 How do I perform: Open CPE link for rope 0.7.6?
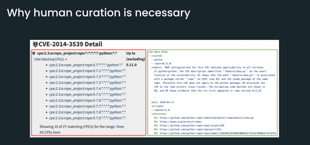click(x=87, y=100)
